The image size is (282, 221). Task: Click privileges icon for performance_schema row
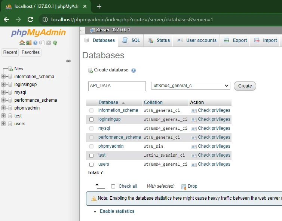point(194,138)
